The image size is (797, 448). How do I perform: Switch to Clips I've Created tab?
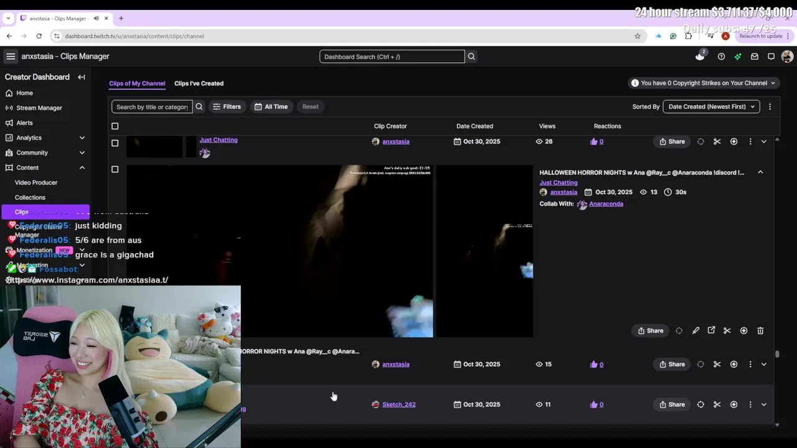click(x=199, y=83)
